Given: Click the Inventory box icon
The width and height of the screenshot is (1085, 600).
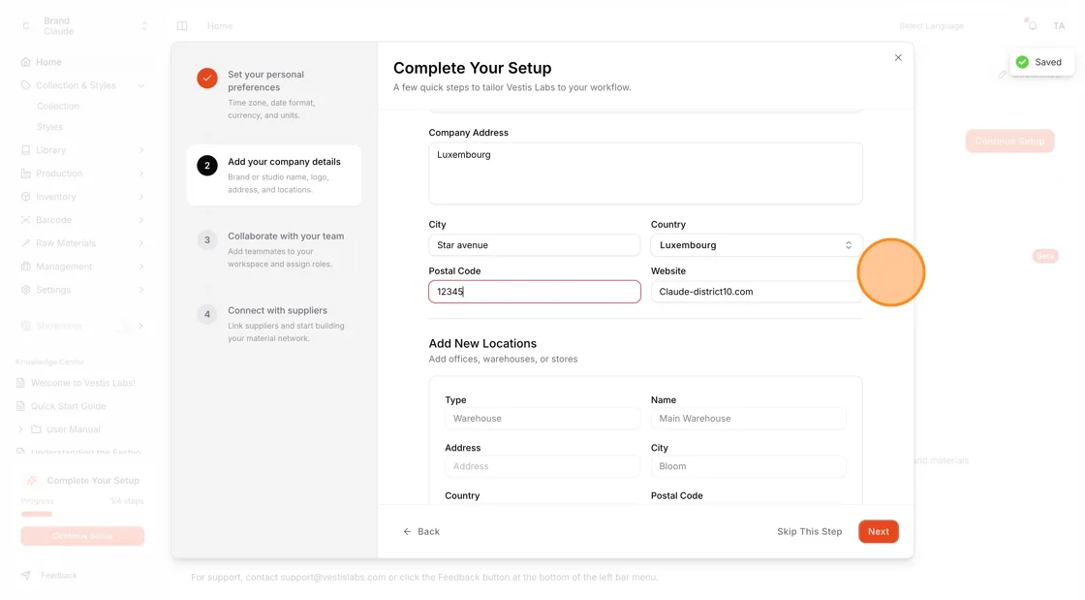Looking at the screenshot, I should [x=25, y=197].
